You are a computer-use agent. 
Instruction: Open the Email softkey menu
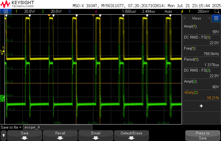[x=96, y=135]
